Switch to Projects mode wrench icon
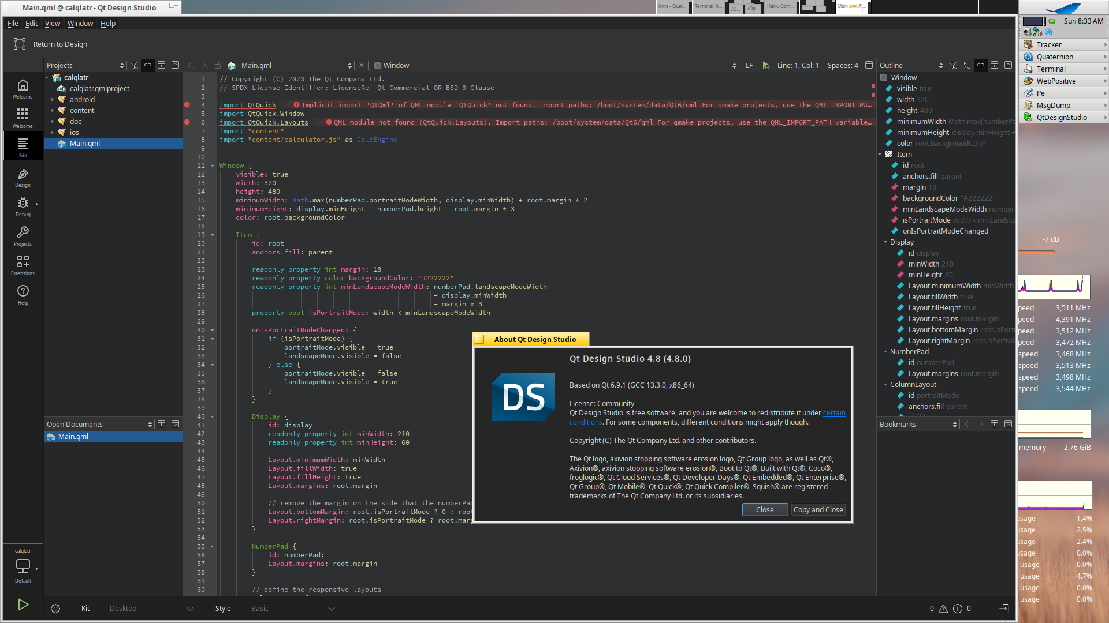 coord(23,236)
